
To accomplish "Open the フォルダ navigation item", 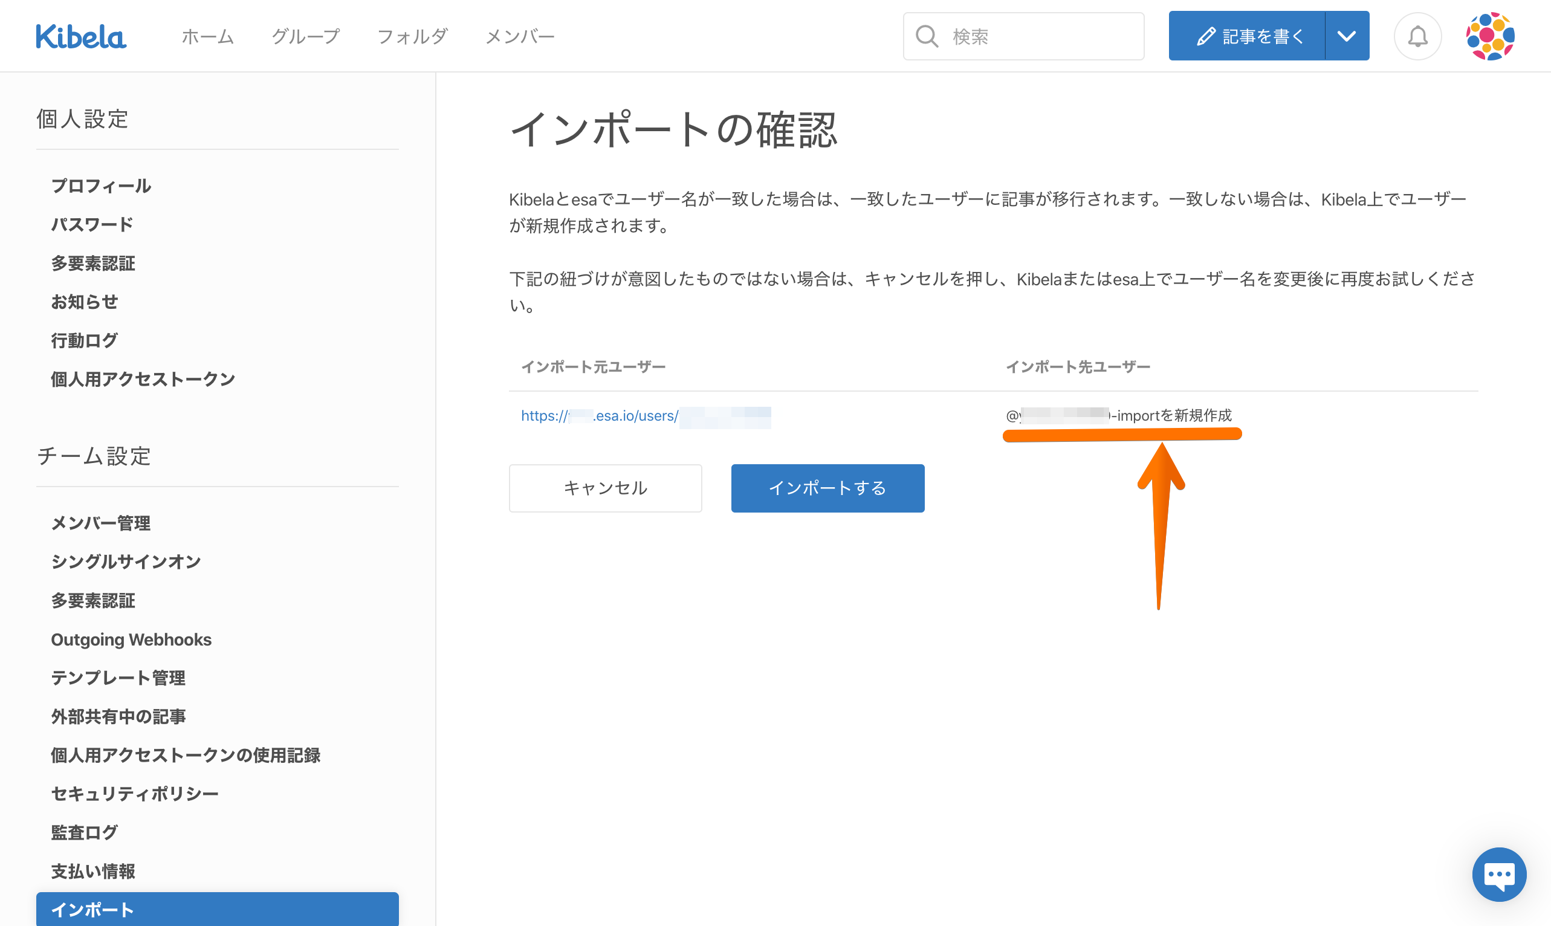I will coord(412,36).
